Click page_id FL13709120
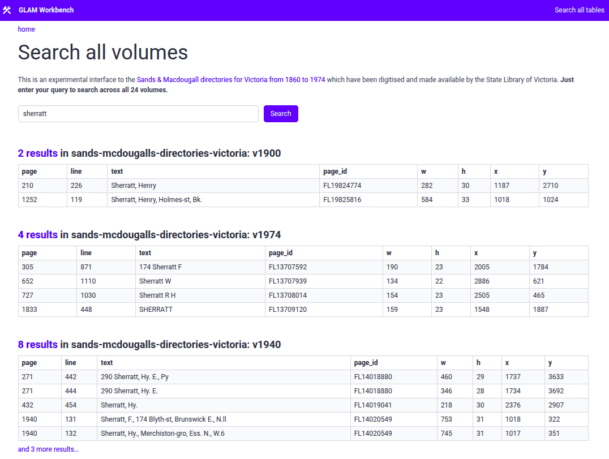The width and height of the screenshot is (609, 459). point(324,310)
